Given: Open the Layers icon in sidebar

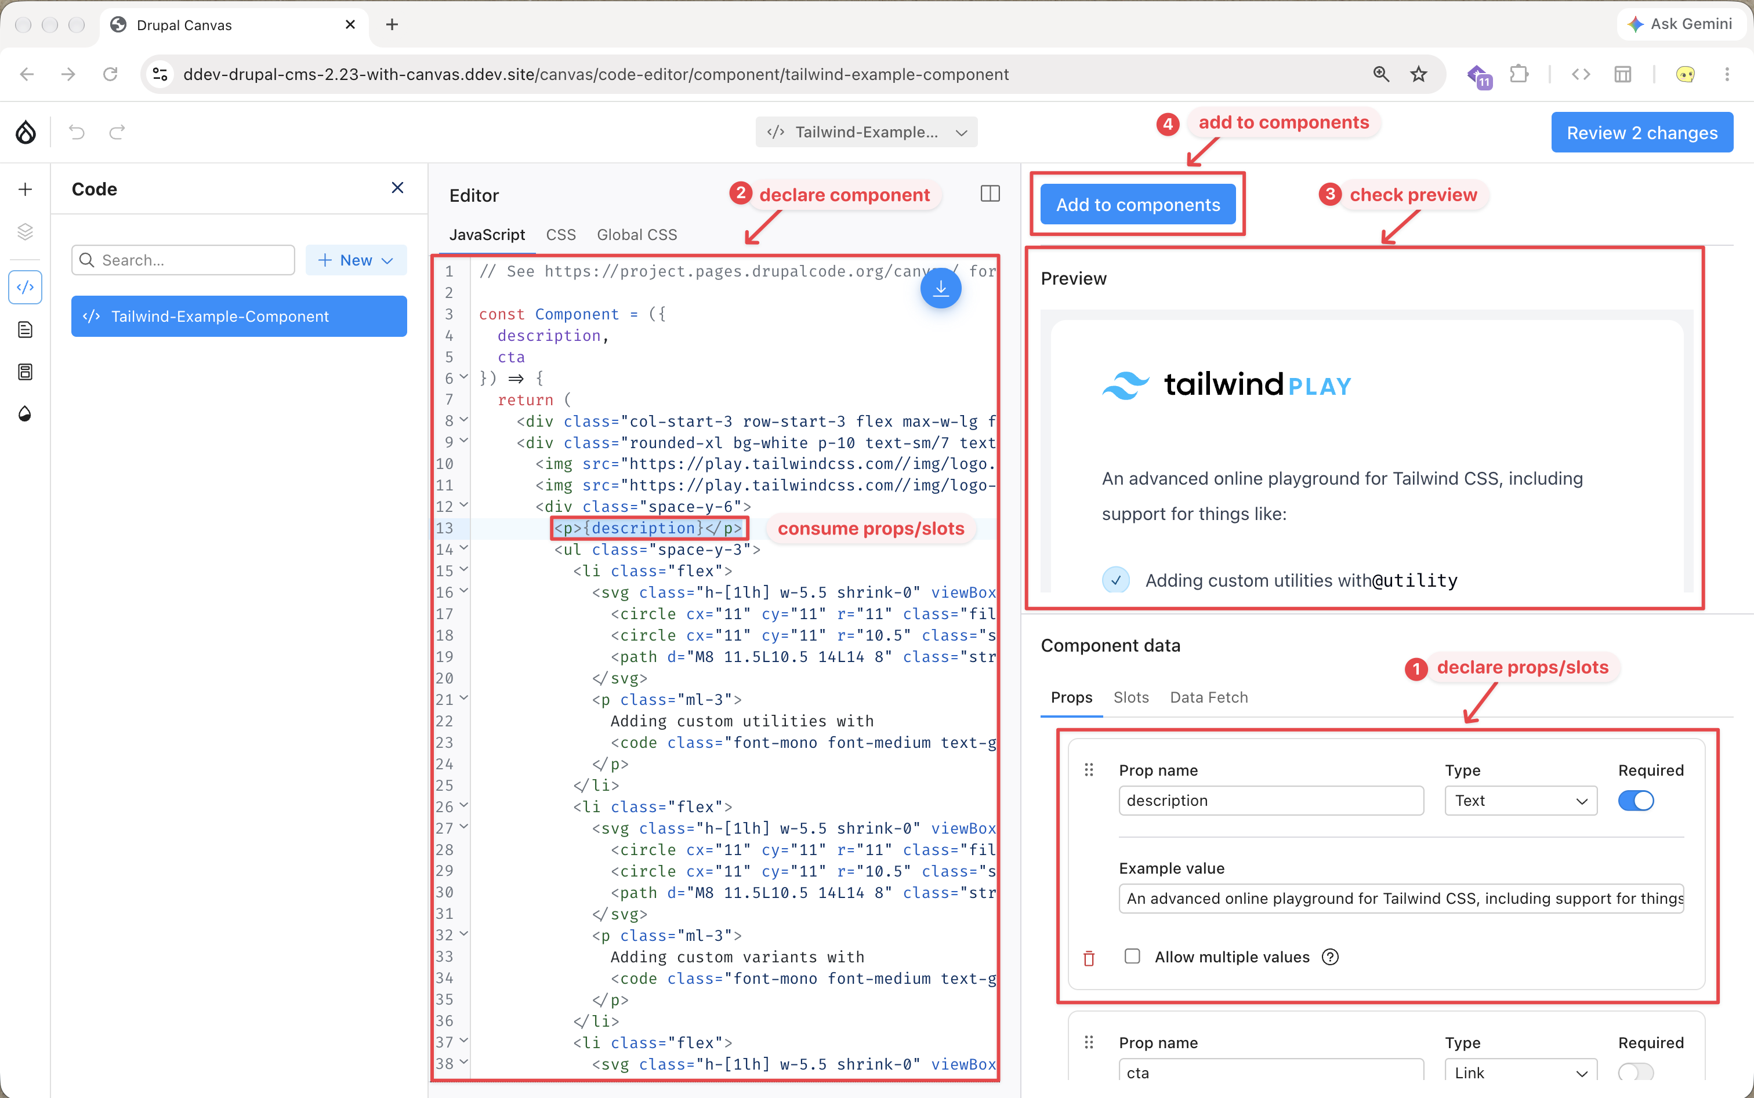Looking at the screenshot, I should point(26,232).
